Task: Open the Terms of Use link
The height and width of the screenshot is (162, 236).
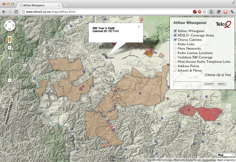Action: click(209, 160)
